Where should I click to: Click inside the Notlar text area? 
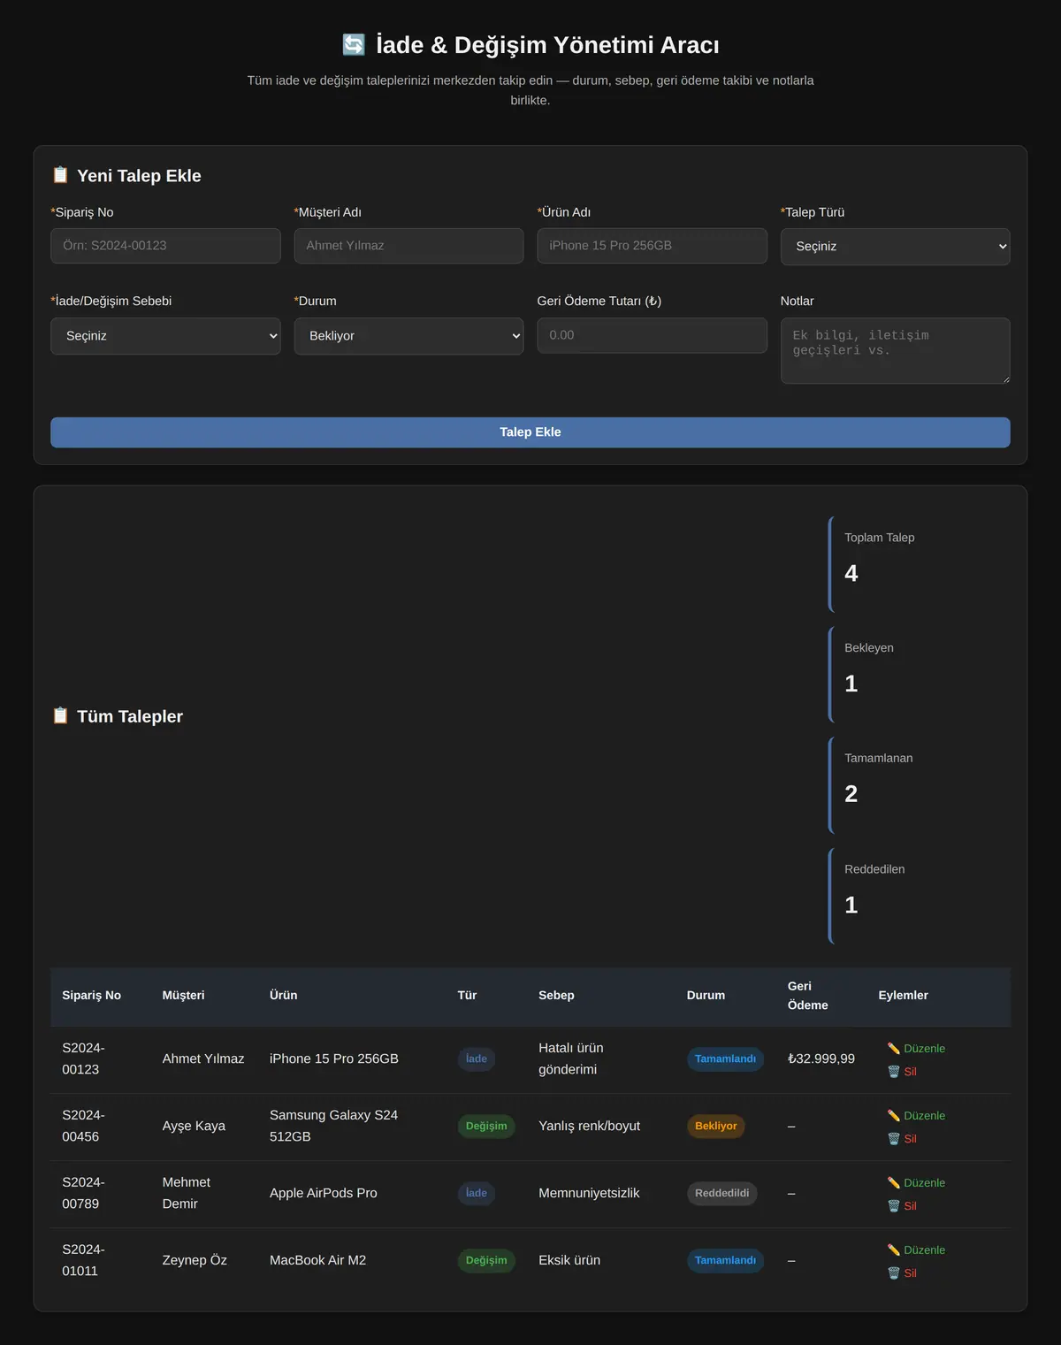click(x=895, y=350)
